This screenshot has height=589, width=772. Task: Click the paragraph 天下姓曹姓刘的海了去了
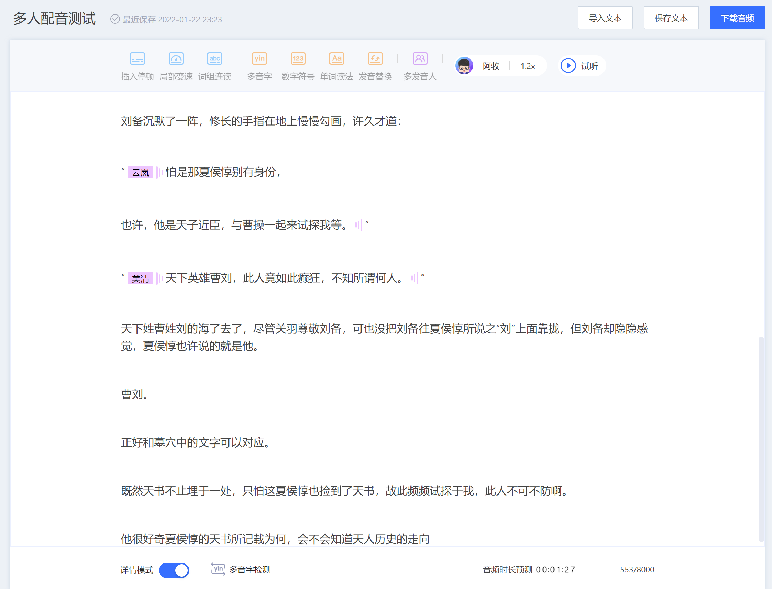point(384,337)
